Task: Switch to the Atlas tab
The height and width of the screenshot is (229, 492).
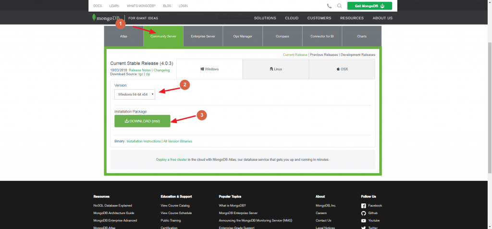Action: point(123,37)
